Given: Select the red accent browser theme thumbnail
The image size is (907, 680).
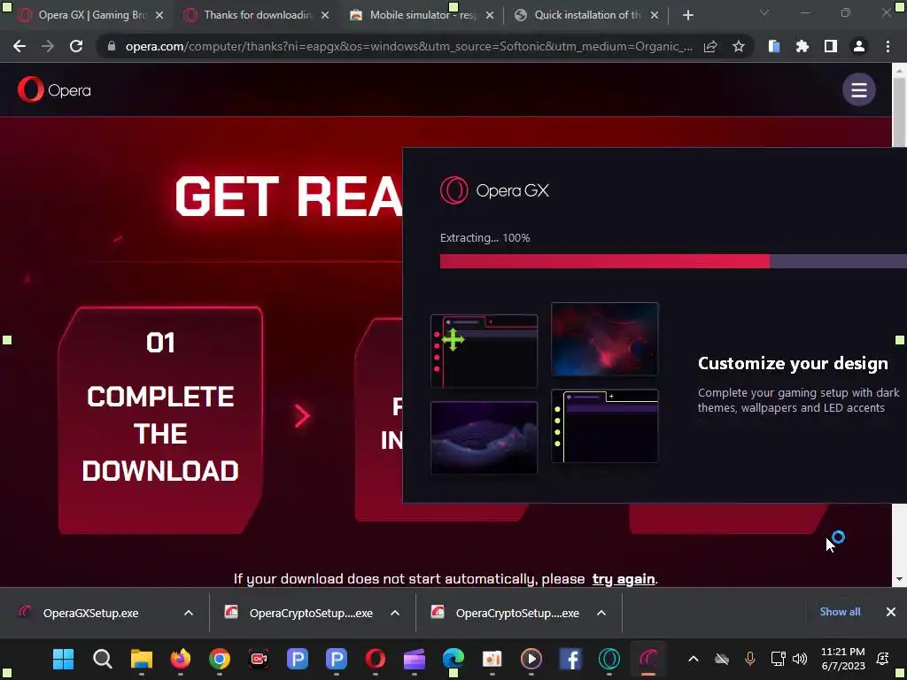Looking at the screenshot, I should pyautogui.click(x=485, y=351).
